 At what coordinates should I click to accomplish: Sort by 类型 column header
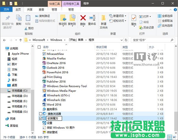tap(125, 47)
